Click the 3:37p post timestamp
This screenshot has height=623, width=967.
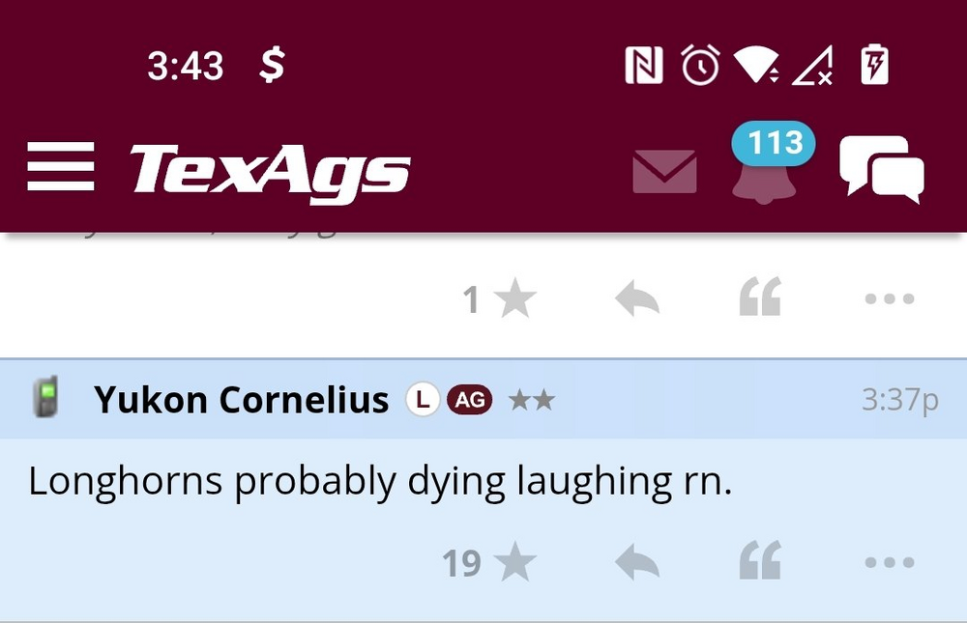point(899,399)
